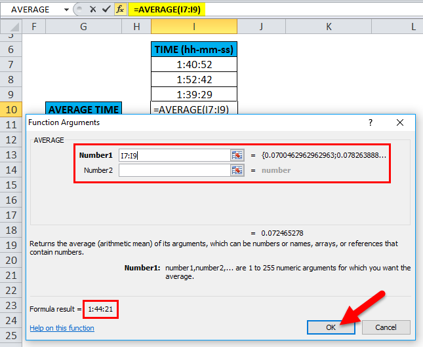Click the cell containing 1:40:52
The height and width of the screenshot is (347, 423).
(194, 64)
